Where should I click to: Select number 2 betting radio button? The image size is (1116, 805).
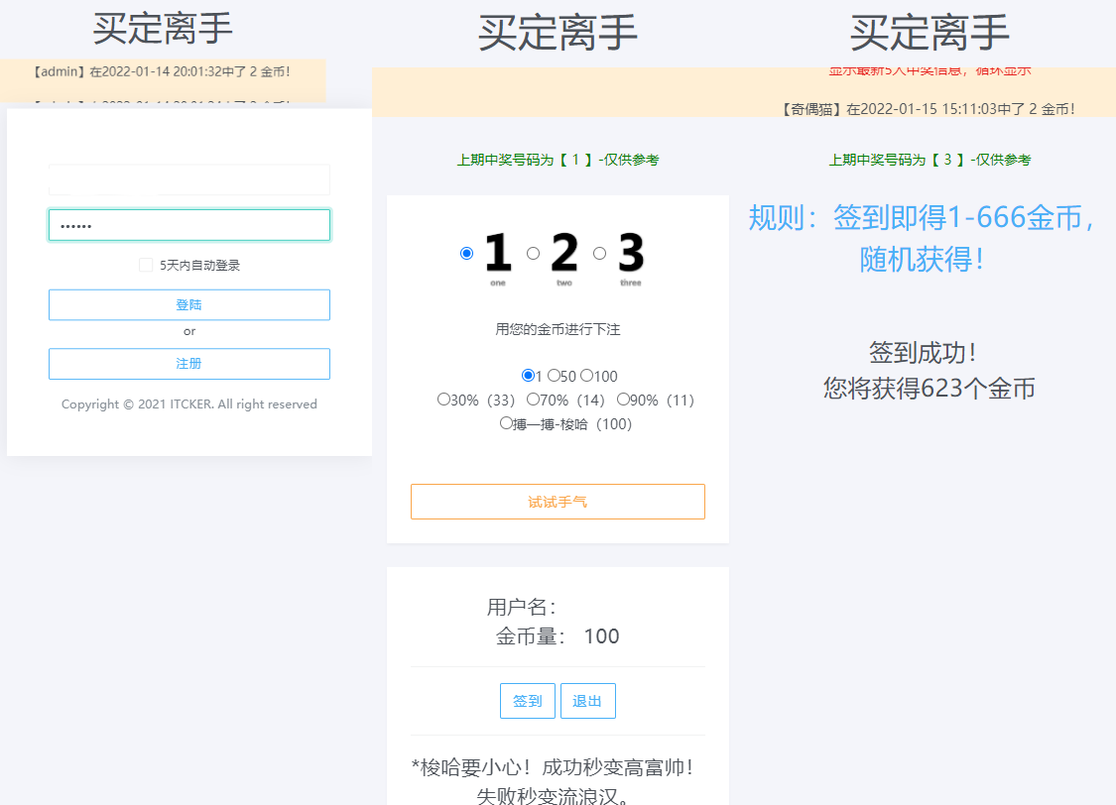[x=533, y=253]
